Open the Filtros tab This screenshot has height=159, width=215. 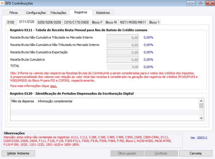coord(13,13)
